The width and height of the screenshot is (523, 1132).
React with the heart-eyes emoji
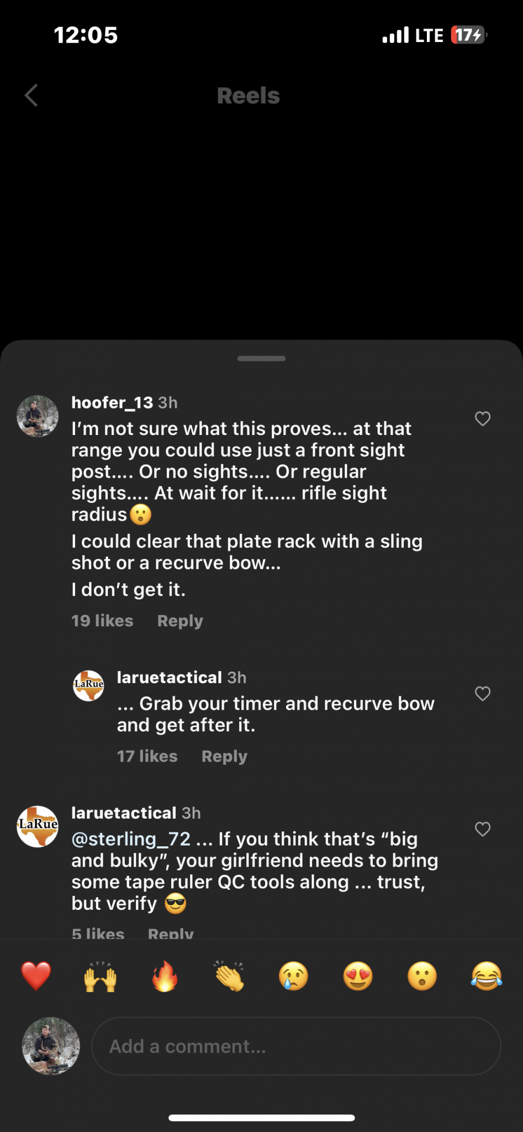coord(358,976)
